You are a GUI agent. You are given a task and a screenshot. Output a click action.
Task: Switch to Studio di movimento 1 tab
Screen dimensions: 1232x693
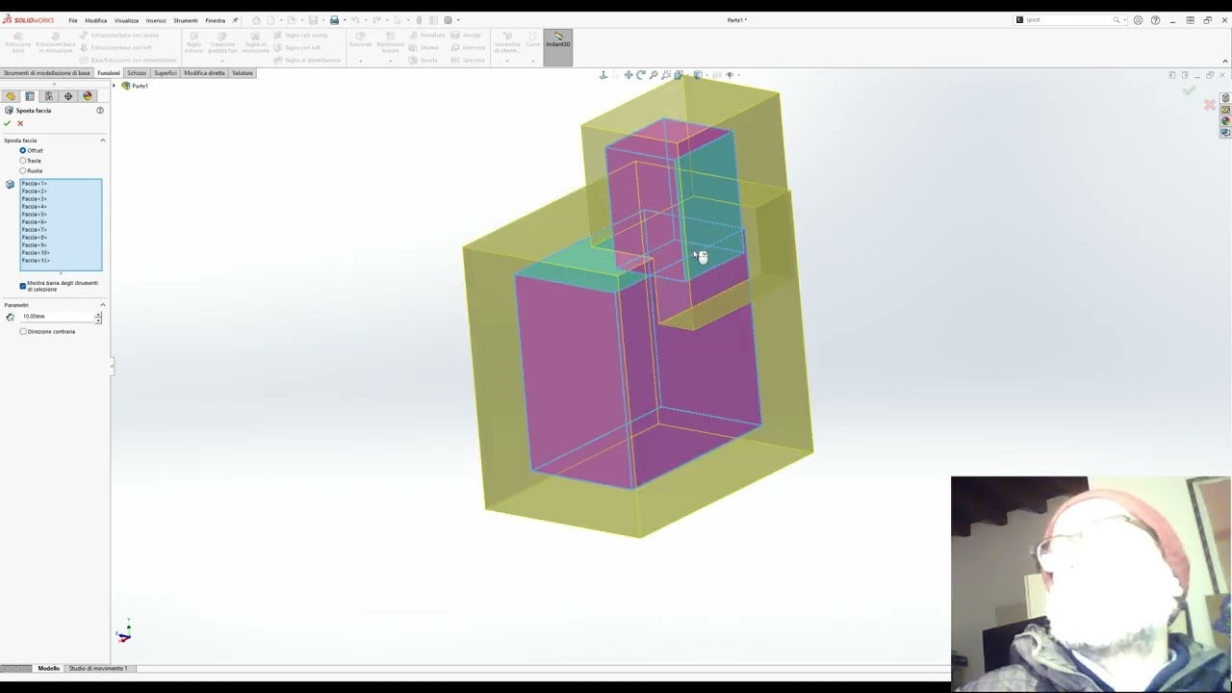[97, 668]
